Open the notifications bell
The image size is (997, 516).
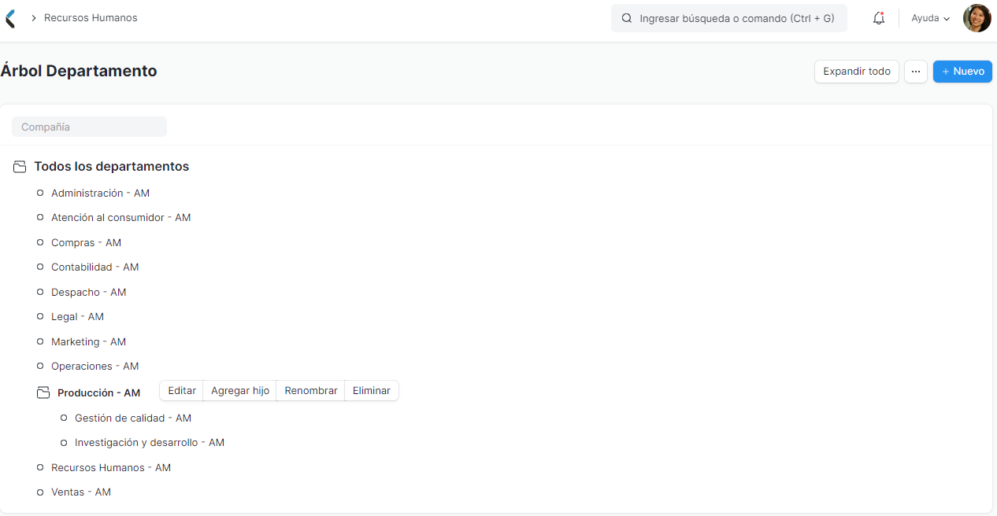click(879, 18)
